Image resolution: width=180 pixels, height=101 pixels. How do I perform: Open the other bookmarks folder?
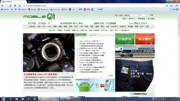[174, 9]
